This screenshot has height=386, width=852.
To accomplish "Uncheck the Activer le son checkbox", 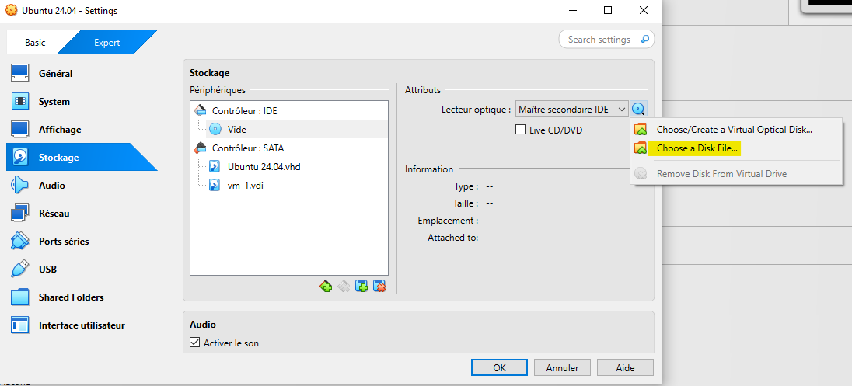I will [x=195, y=343].
